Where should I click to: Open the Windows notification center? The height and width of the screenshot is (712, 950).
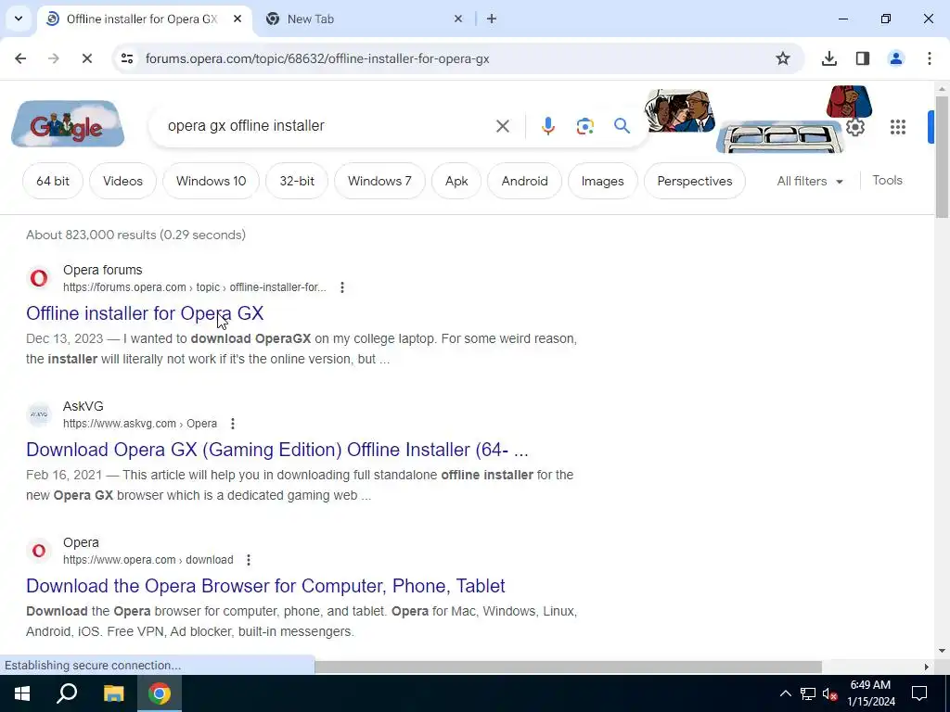click(x=919, y=693)
